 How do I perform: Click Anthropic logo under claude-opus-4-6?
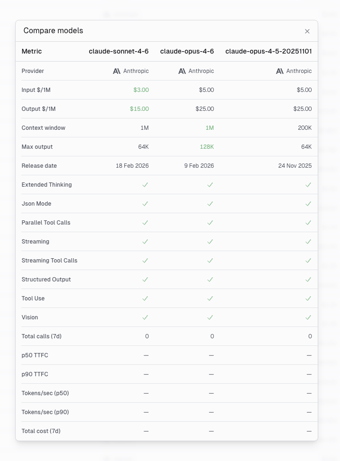point(182,71)
